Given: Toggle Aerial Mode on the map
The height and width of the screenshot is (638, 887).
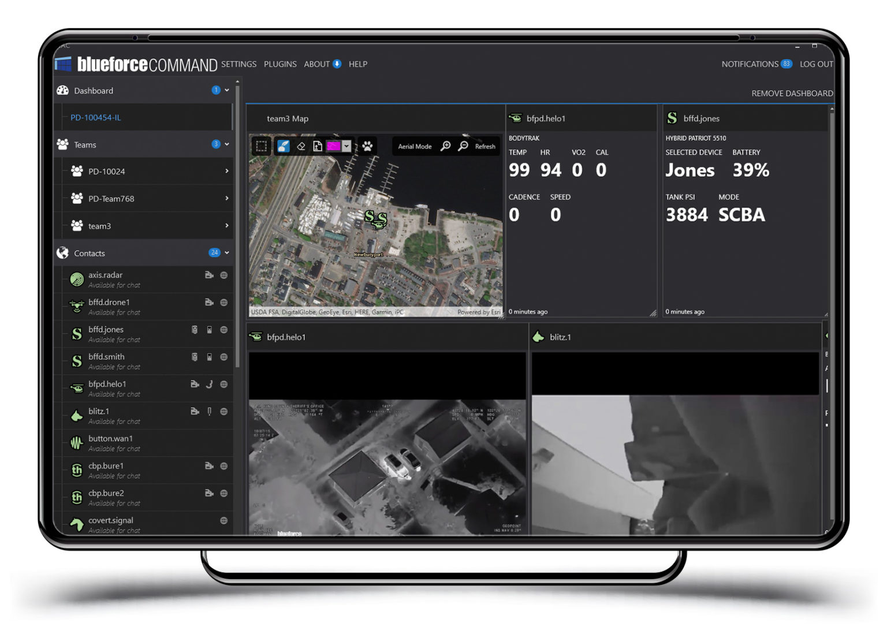Looking at the screenshot, I should (x=415, y=146).
